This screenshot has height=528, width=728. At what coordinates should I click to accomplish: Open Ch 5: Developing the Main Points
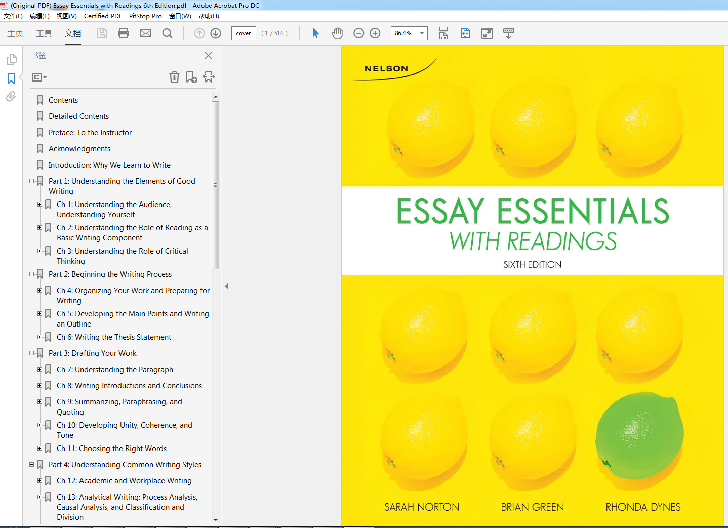click(x=133, y=319)
